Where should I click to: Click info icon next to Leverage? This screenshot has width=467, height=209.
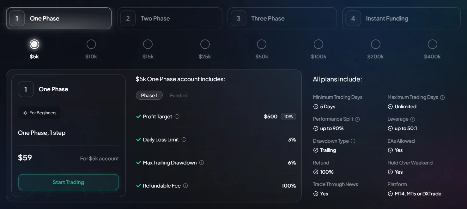(x=413, y=119)
